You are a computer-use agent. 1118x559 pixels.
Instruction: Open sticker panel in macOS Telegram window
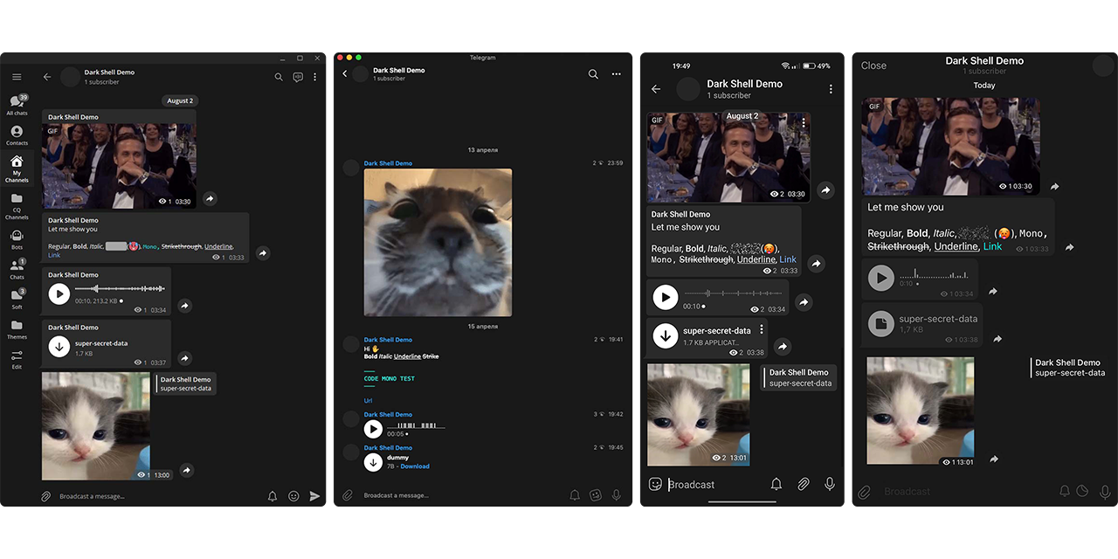(x=596, y=495)
